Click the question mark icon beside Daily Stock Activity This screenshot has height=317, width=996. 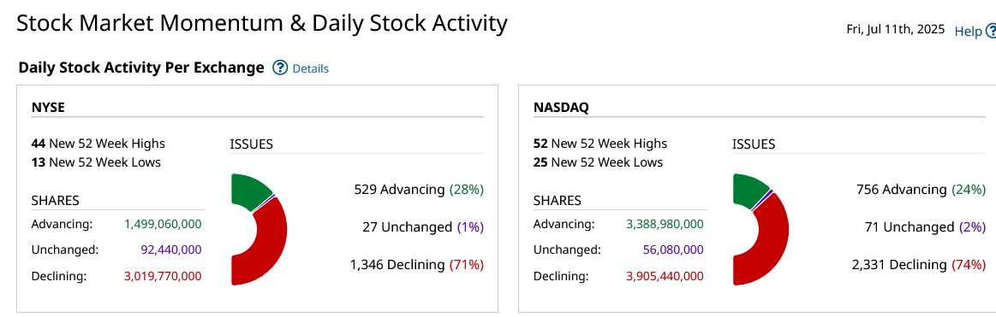(x=280, y=68)
